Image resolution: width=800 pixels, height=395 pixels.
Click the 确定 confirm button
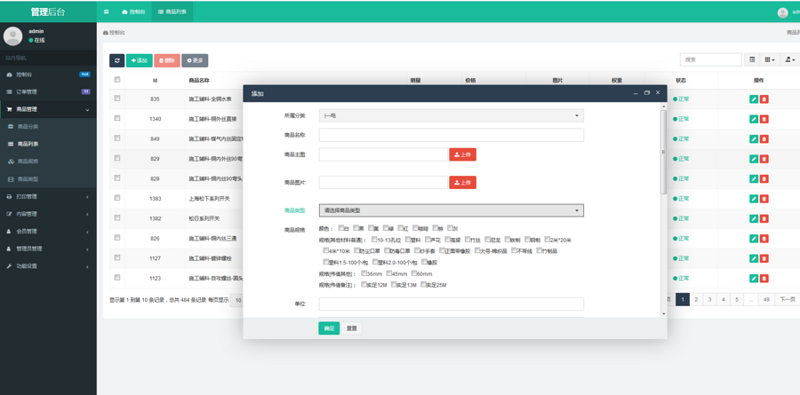329,328
